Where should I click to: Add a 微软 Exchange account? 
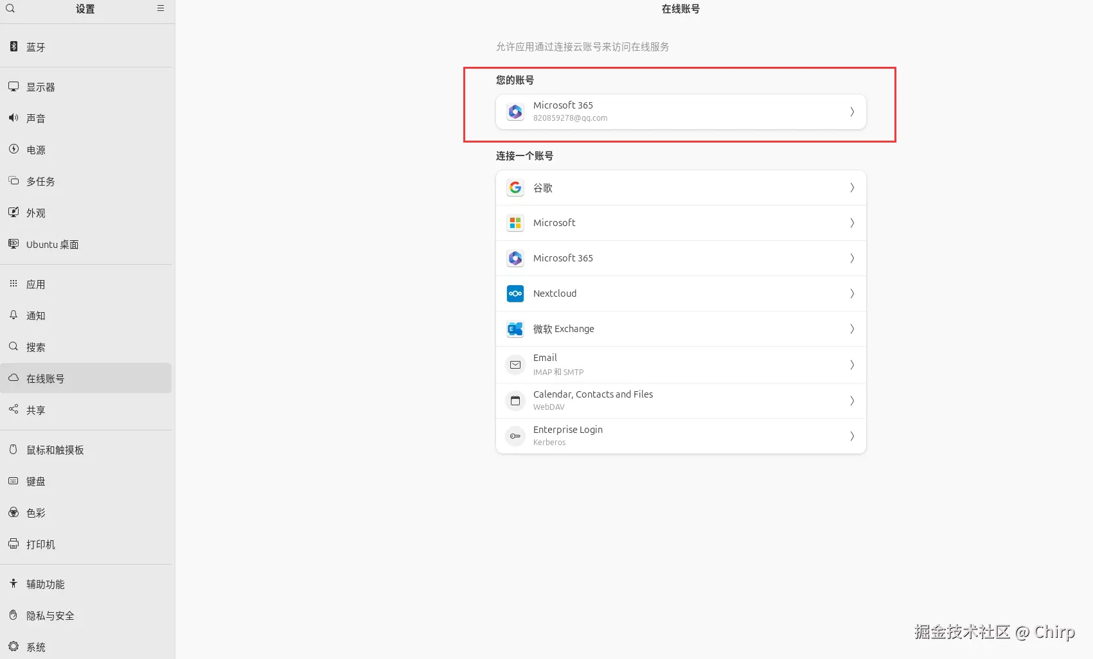[681, 329]
